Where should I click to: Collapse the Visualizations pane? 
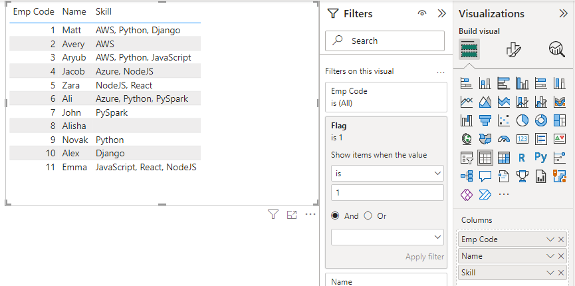pyautogui.click(x=563, y=14)
